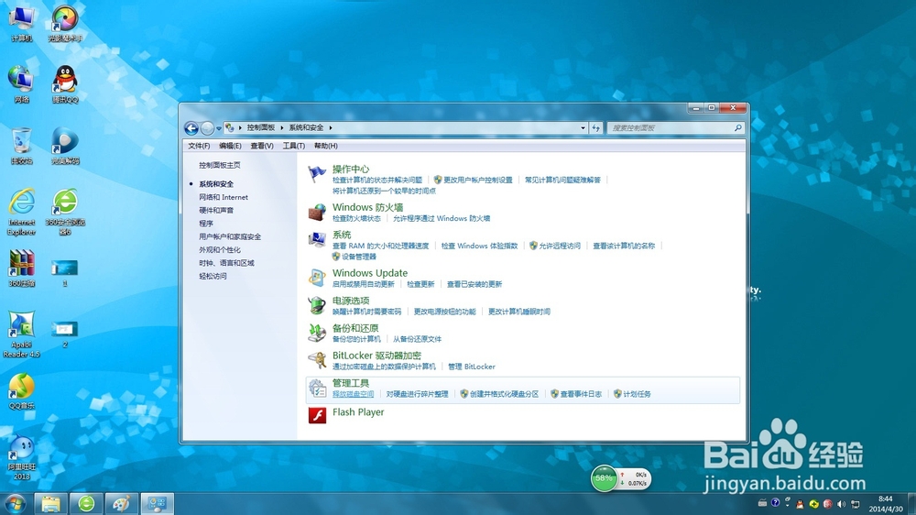
Task: Click the Backup and Restore icon
Action: [x=317, y=333]
